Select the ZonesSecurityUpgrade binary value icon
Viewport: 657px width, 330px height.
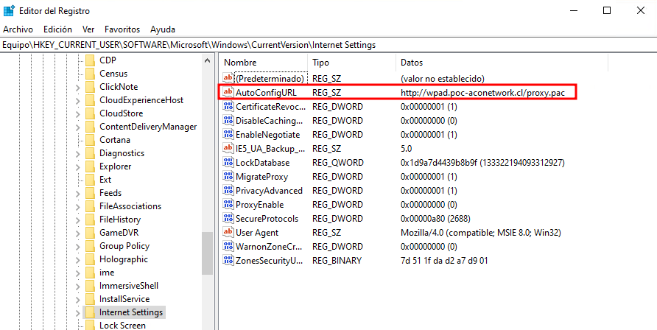tap(228, 261)
